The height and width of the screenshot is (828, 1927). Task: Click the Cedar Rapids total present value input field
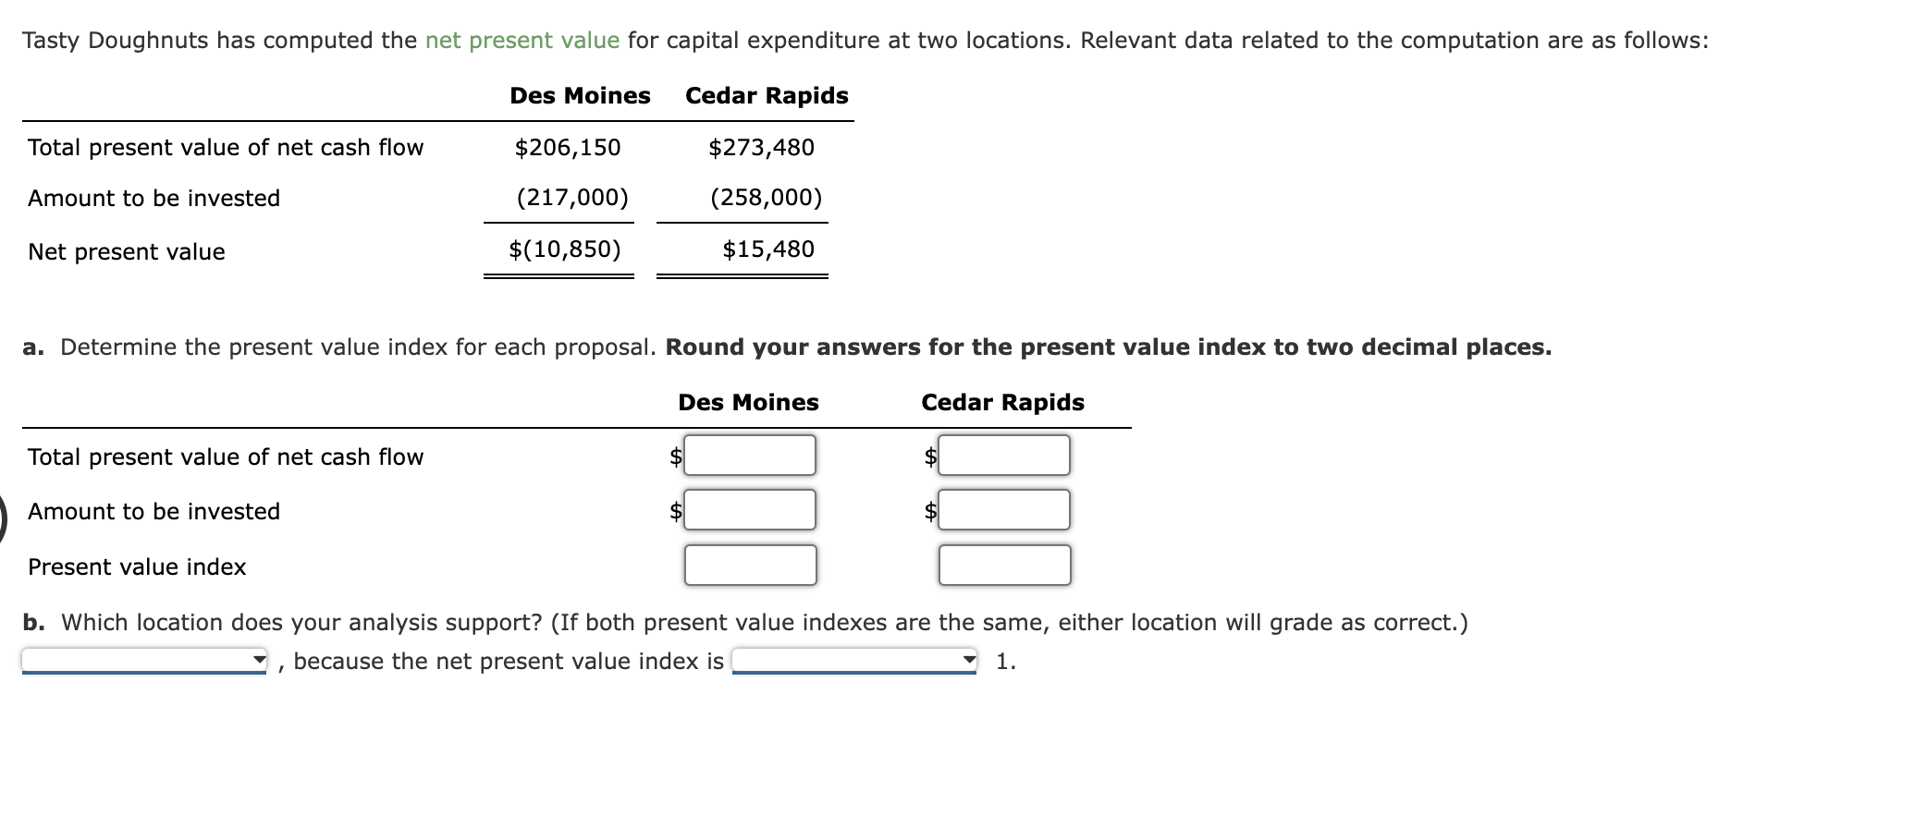(1003, 455)
